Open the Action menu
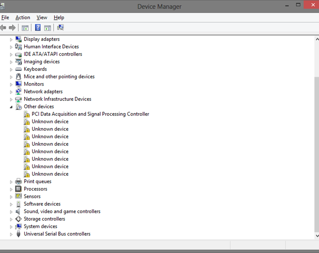319x253 pixels. [x=23, y=17]
